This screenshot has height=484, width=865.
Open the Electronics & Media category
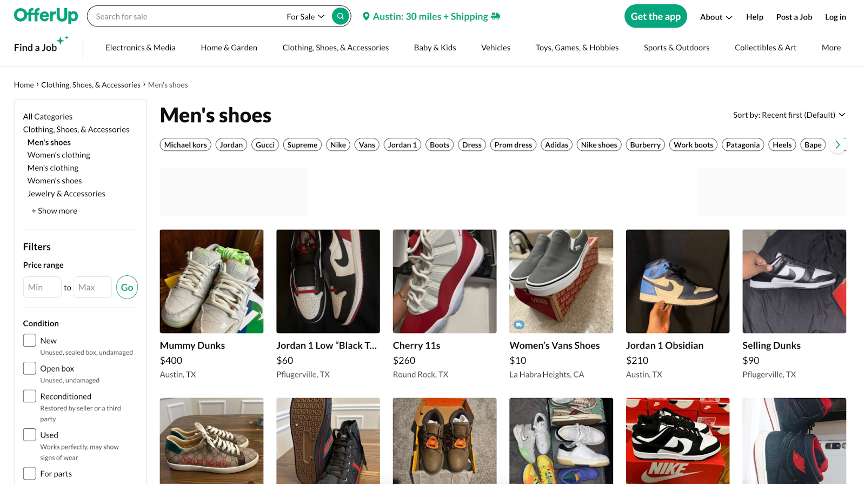(x=141, y=48)
